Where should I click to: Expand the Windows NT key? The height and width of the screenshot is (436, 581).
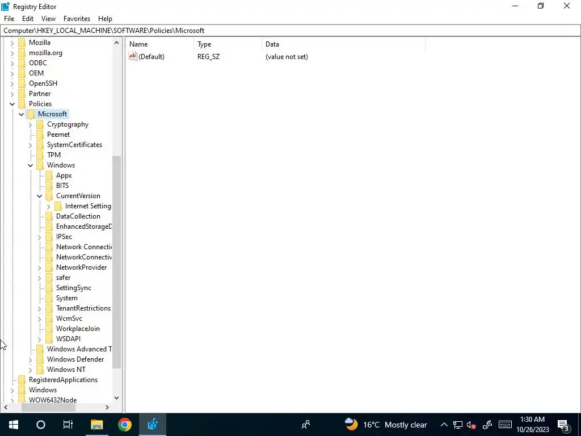(31, 370)
